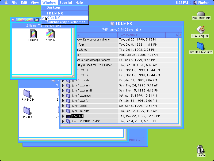Click the date Sun, May 24, 1998, 9:11 AM

pyautogui.click(x=139, y=85)
